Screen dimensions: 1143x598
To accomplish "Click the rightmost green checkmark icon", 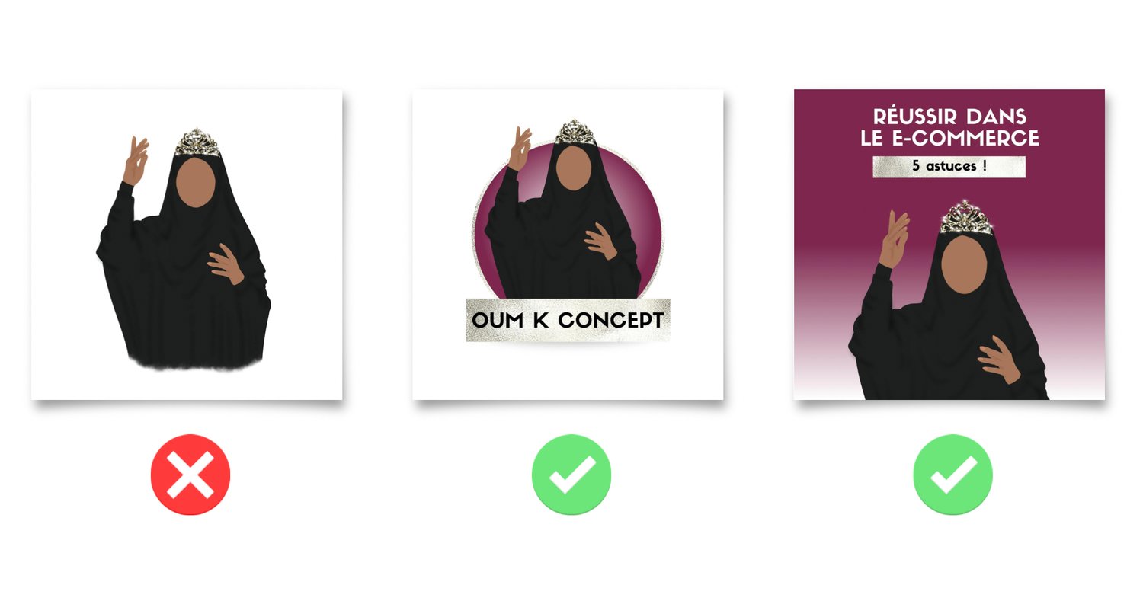I will [952, 475].
